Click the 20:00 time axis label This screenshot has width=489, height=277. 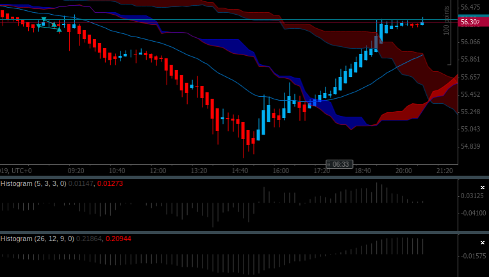tap(404, 171)
